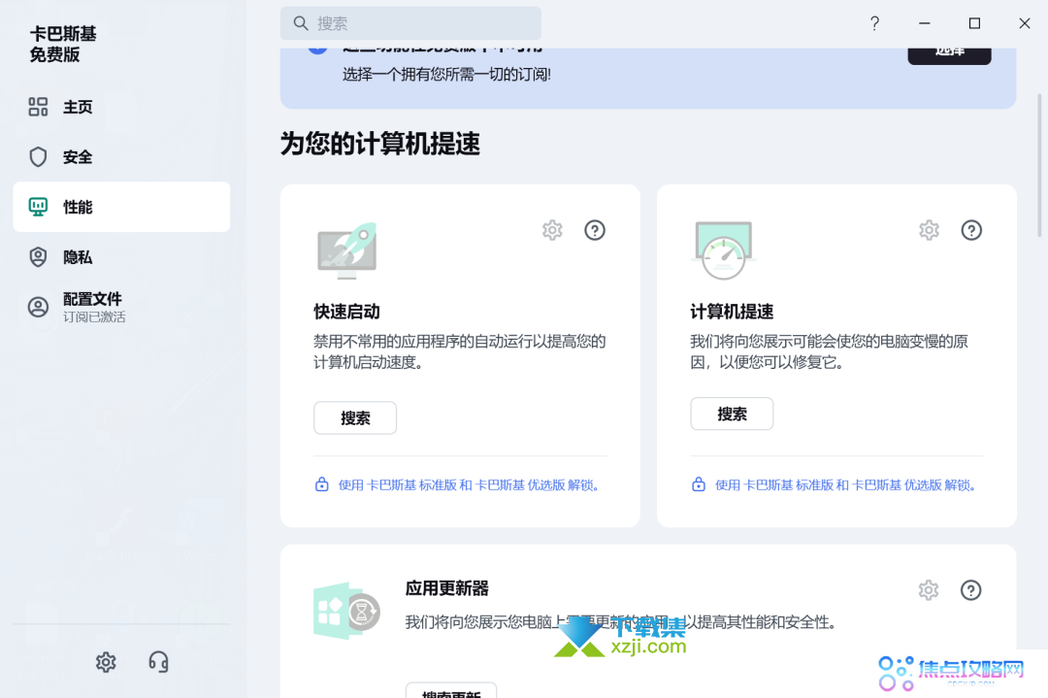Click the 计算机提速 card title

(x=732, y=312)
